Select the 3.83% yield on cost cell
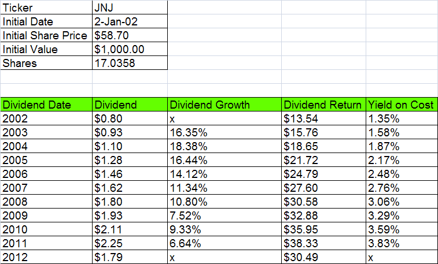This screenshot has height=264, width=438. [x=400, y=243]
